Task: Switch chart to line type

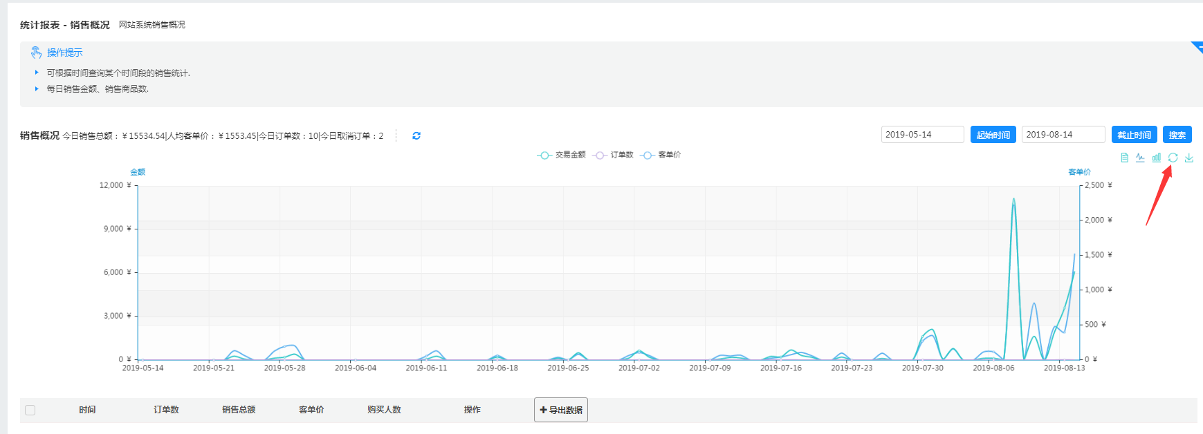Action: 1140,158
